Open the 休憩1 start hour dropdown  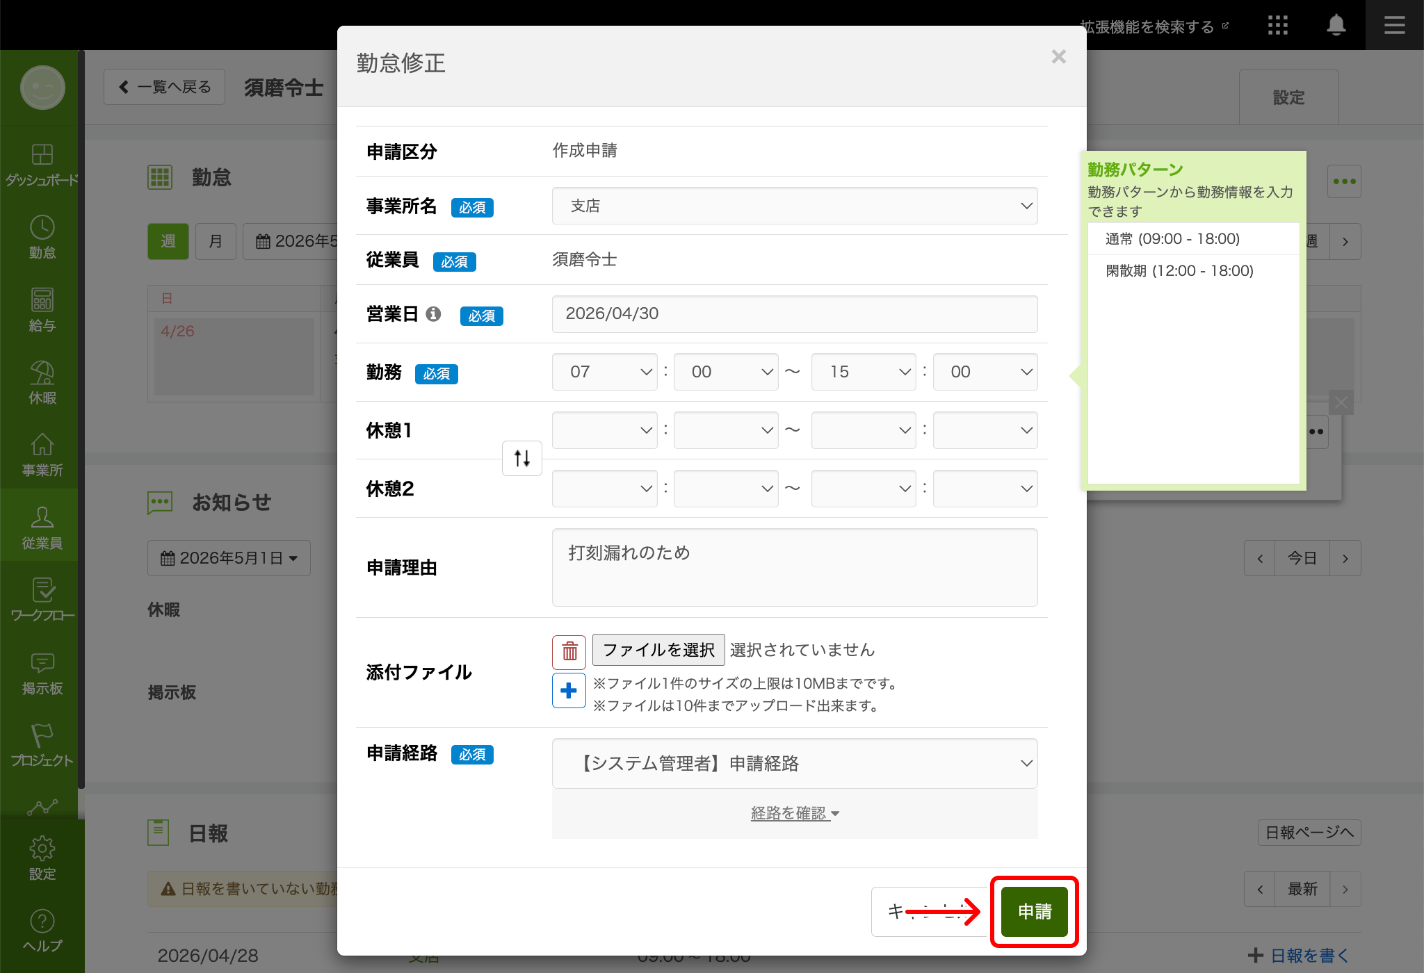pos(604,430)
